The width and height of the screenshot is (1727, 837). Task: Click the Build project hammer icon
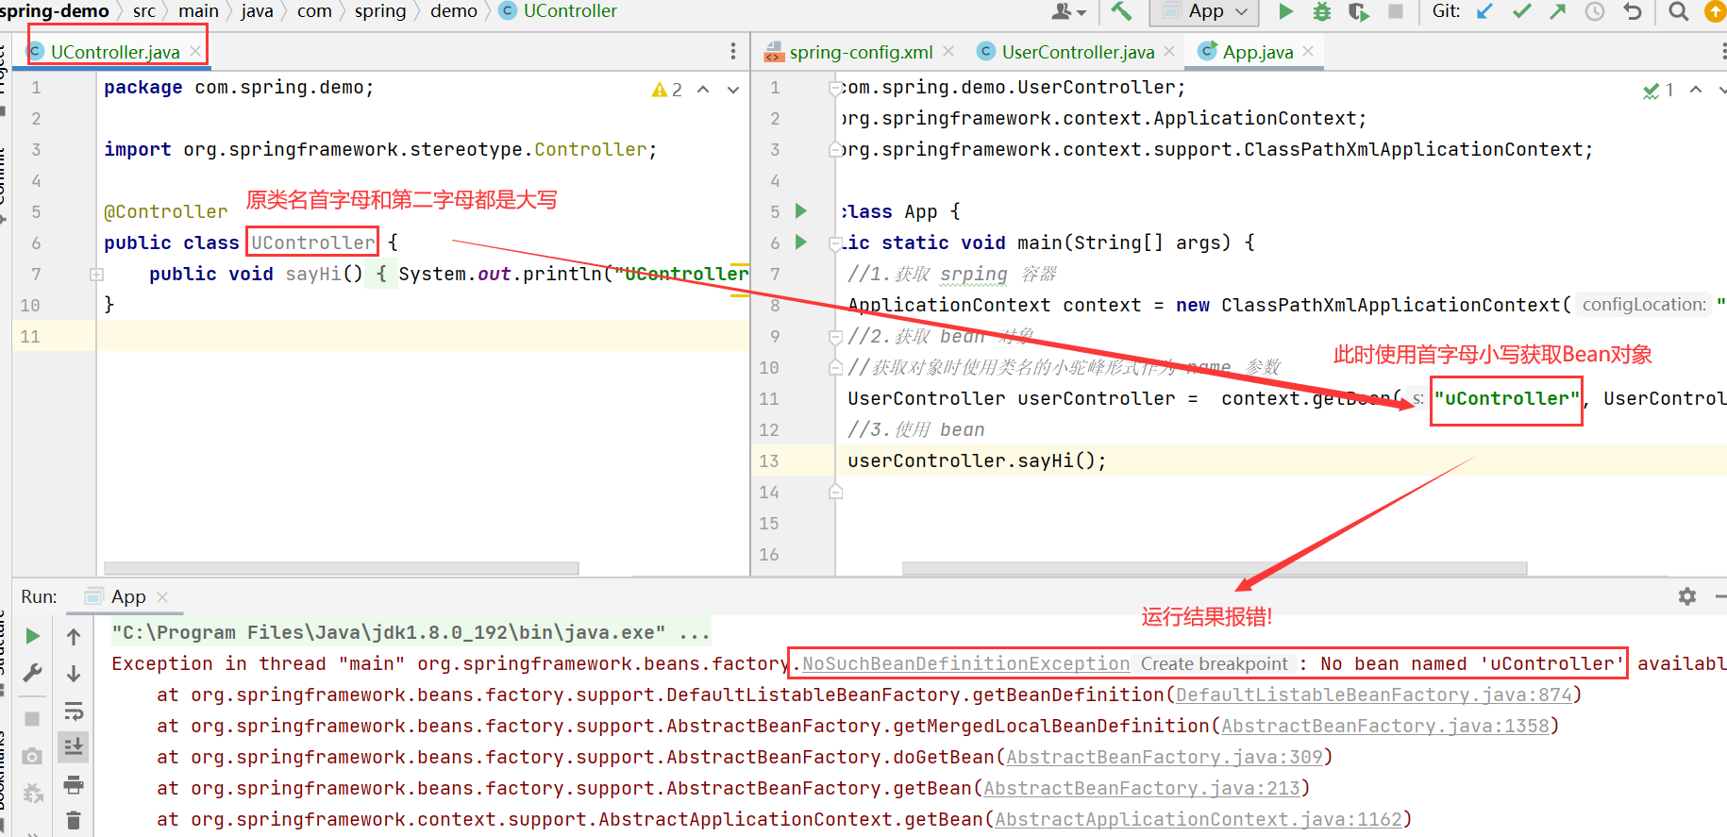(1121, 11)
